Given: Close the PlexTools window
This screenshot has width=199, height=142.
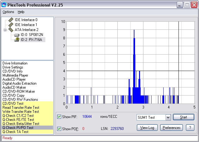Looking at the screenshot, I should coord(194,5).
